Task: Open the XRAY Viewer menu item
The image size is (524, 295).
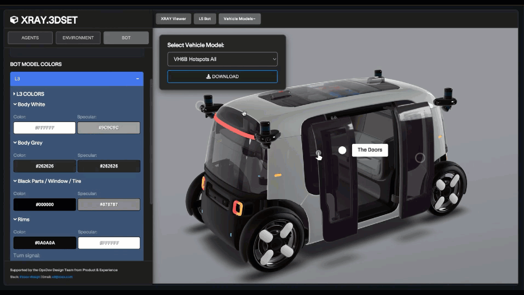Action: pos(174,19)
